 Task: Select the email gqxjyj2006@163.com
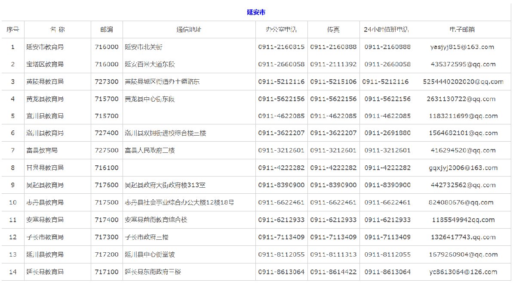click(x=462, y=167)
